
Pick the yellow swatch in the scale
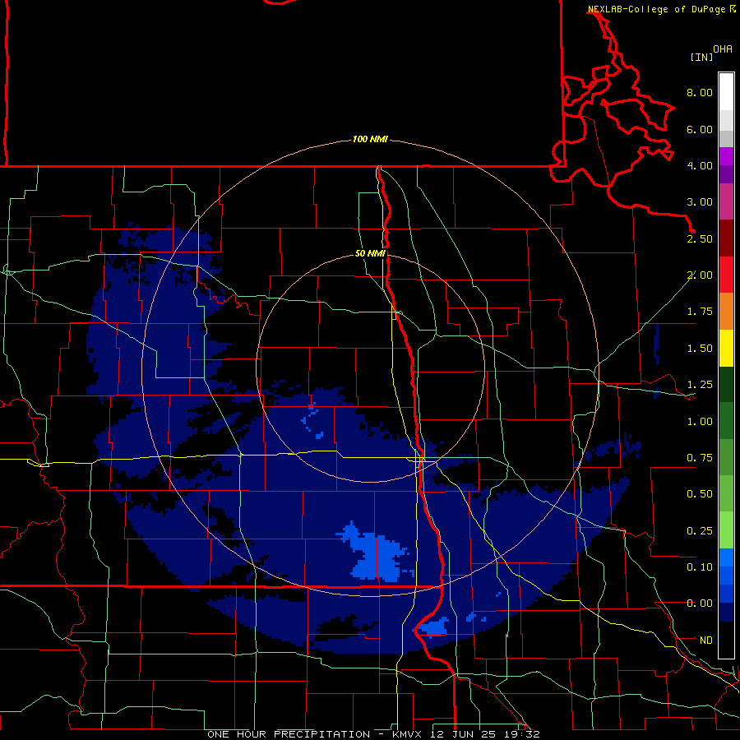coord(726,348)
